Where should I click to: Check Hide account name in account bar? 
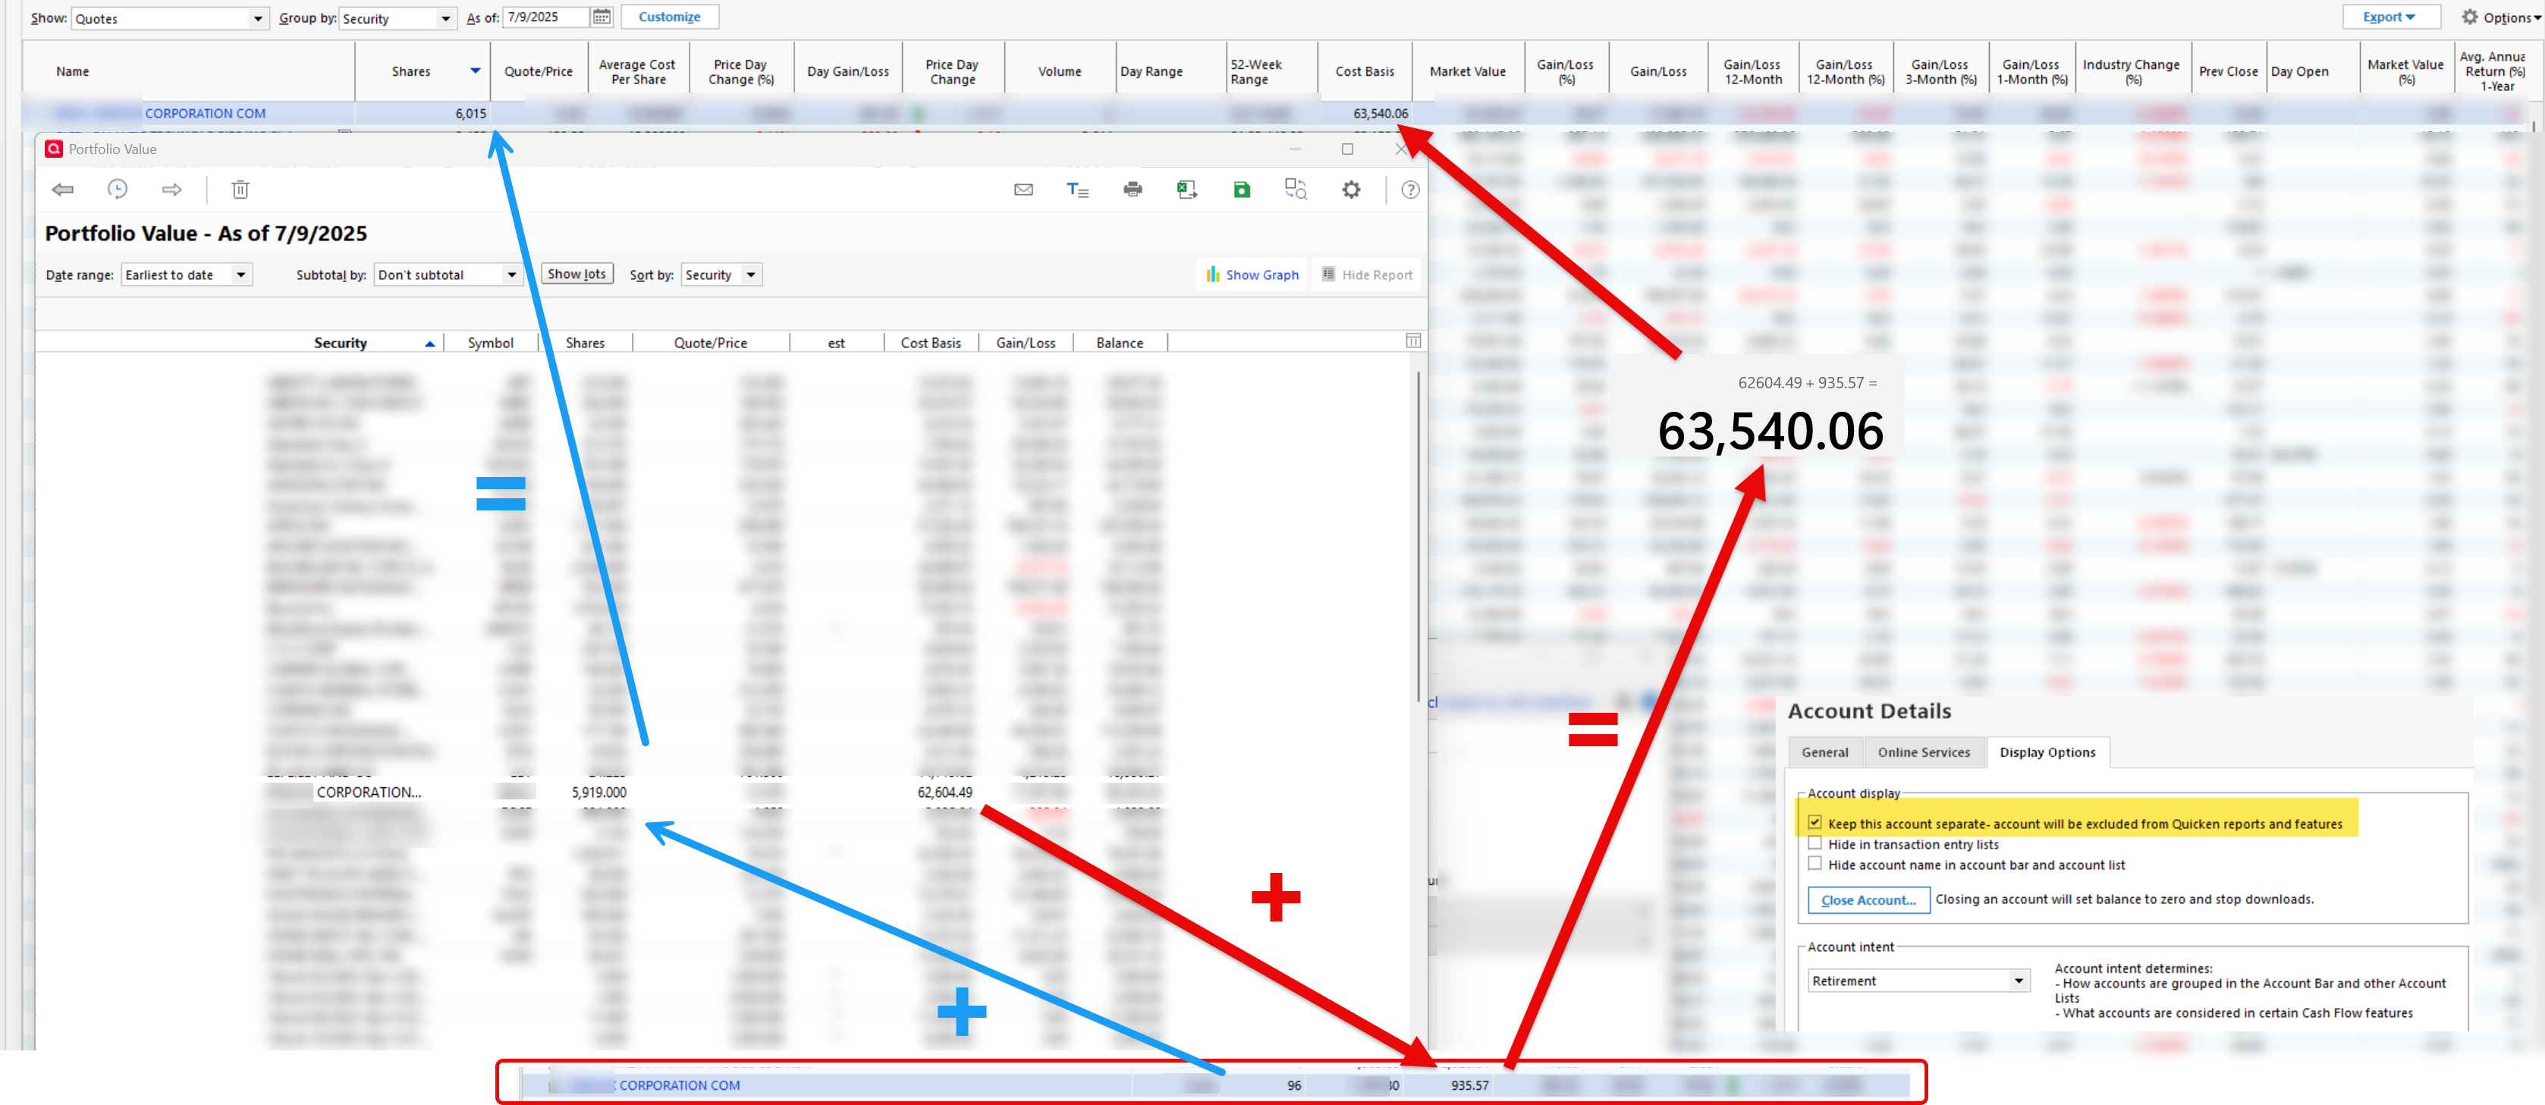coord(1815,864)
